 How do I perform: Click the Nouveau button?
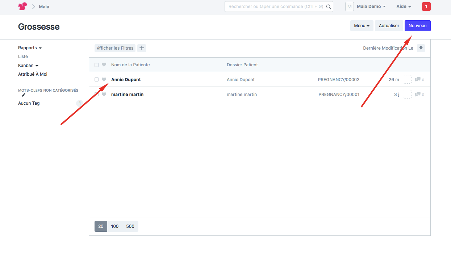coord(417,26)
